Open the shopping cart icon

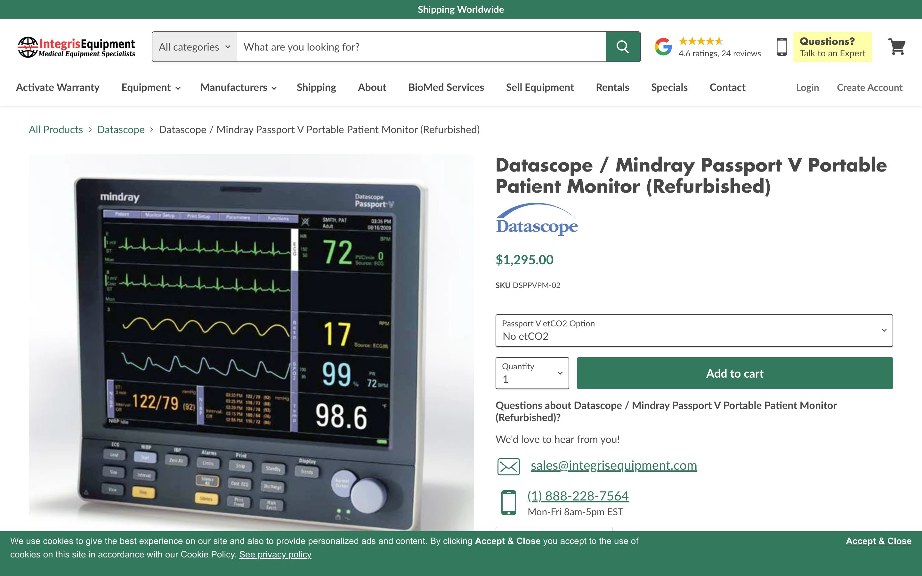pyautogui.click(x=896, y=47)
